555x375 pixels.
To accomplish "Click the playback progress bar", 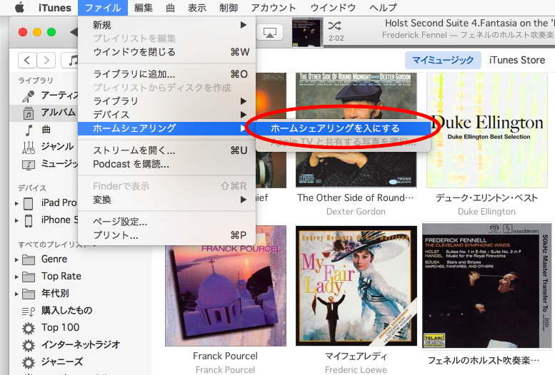I will coord(439,46).
